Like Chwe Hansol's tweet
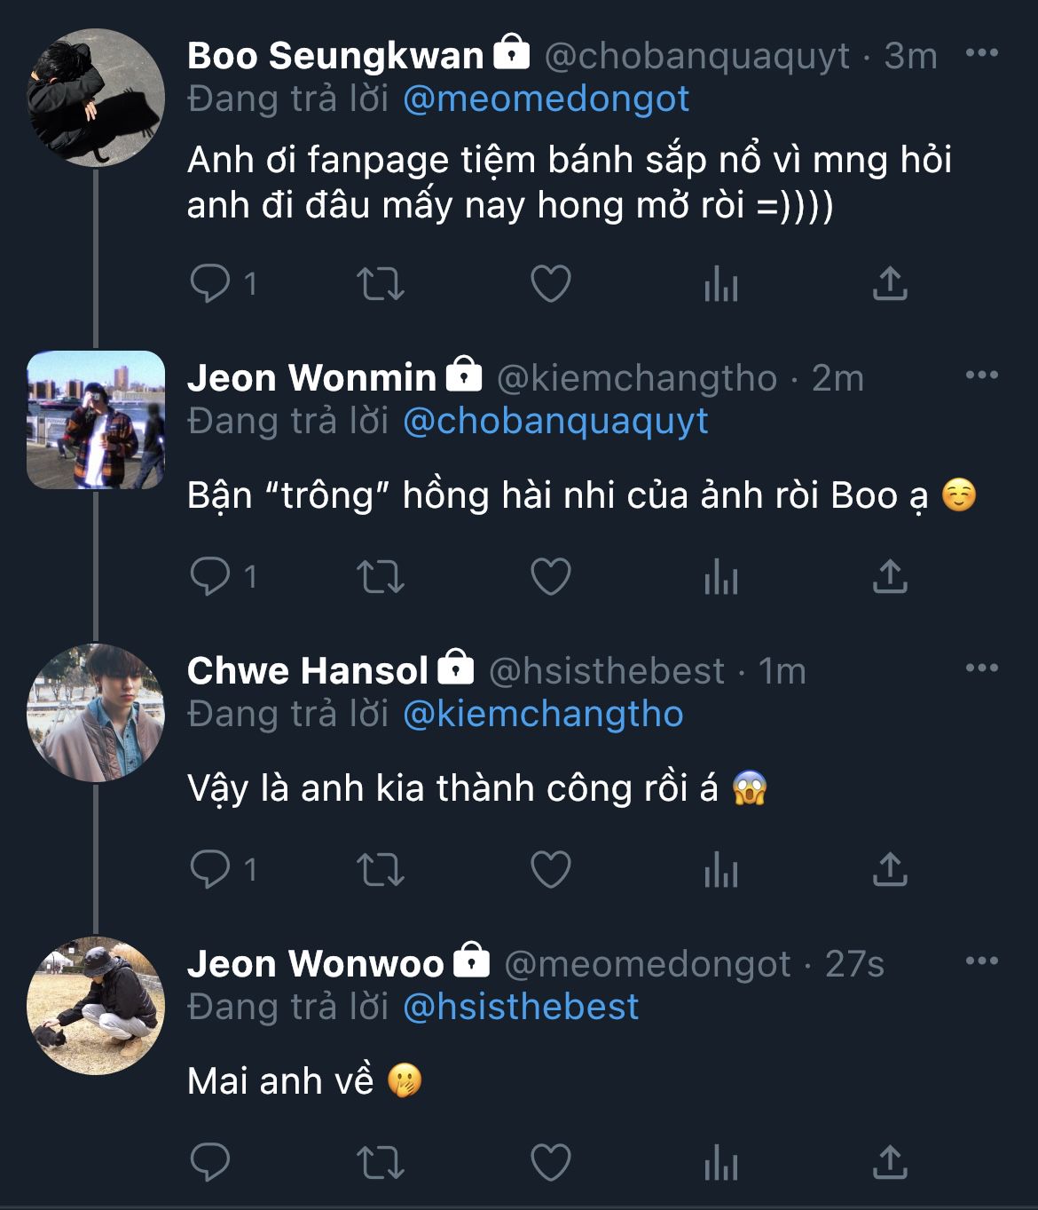The height and width of the screenshot is (1210, 1038). (550, 870)
